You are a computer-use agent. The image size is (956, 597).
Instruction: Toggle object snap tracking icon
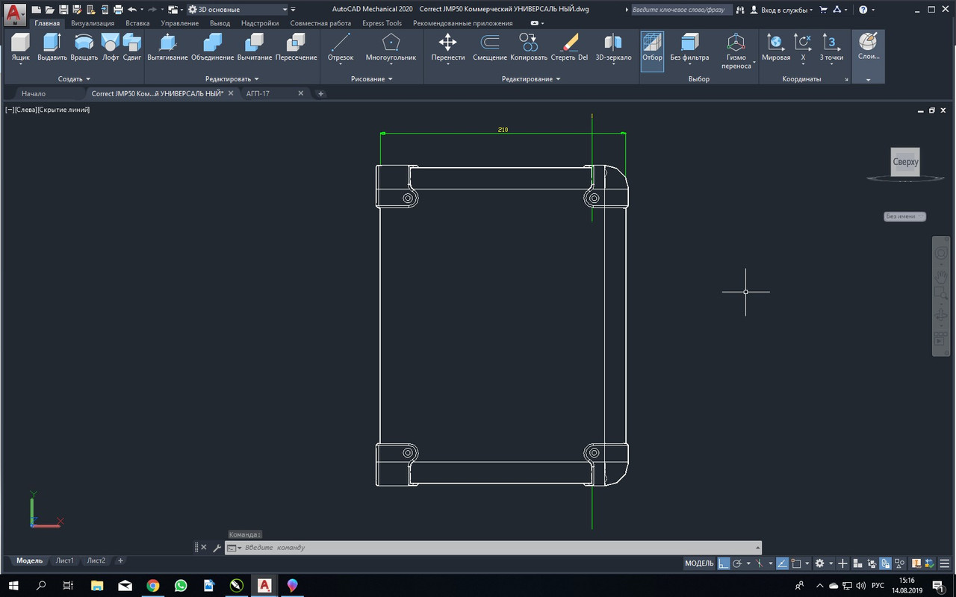point(759,563)
